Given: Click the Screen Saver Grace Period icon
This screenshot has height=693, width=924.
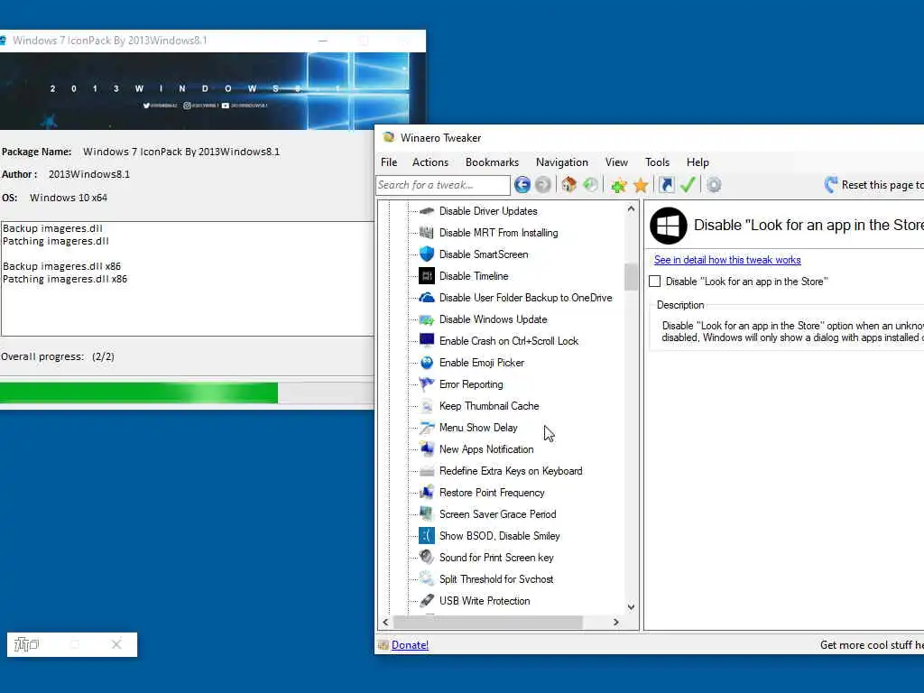Looking at the screenshot, I should coord(427,513).
